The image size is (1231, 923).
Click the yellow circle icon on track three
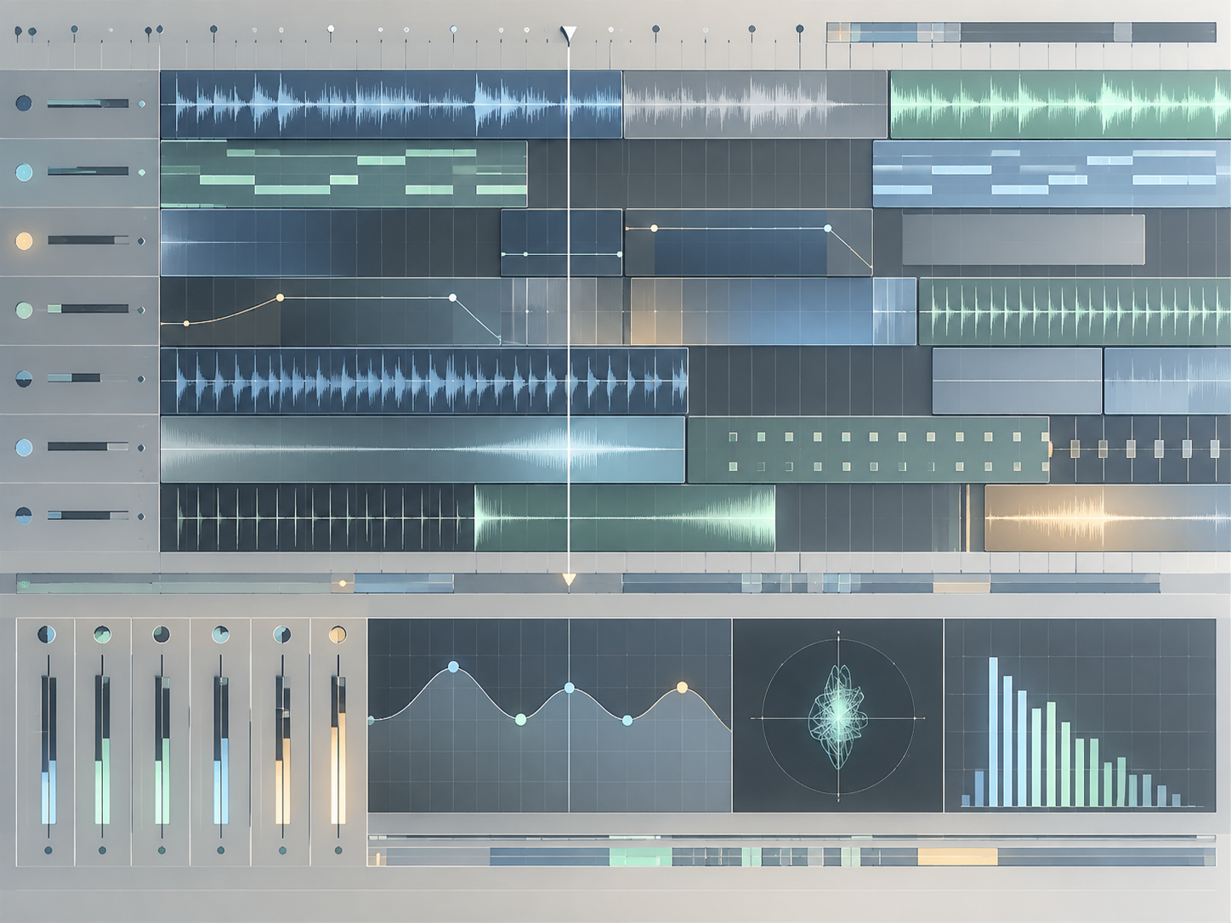coord(24,241)
